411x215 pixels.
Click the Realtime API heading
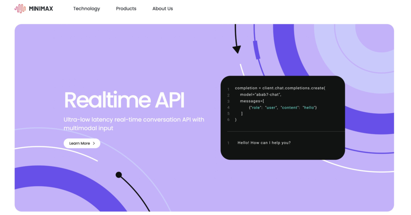point(124,100)
